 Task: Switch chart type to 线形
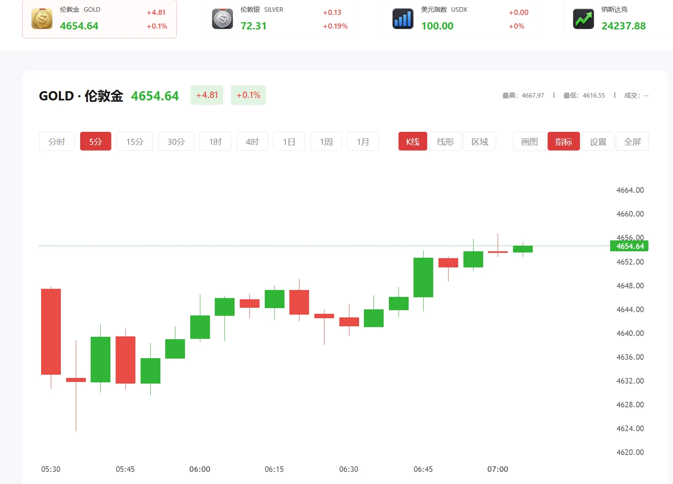click(445, 142)
